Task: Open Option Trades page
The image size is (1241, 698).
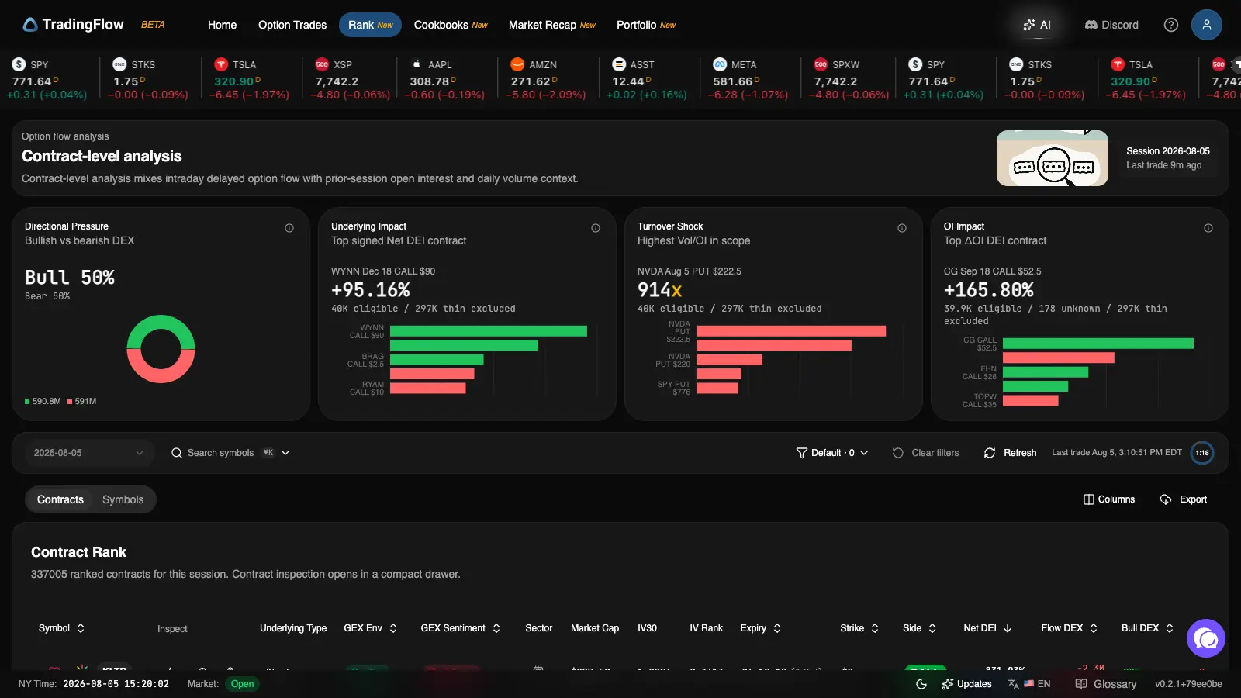Action: pyautogui.click(x=292, y=25)
